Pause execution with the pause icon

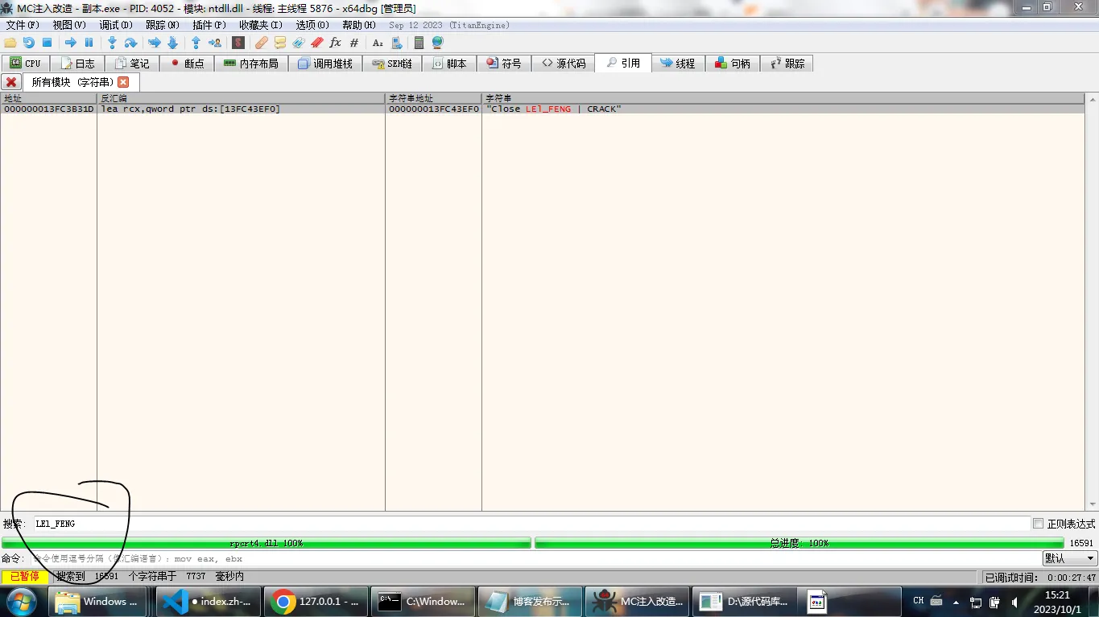[89, 43]
